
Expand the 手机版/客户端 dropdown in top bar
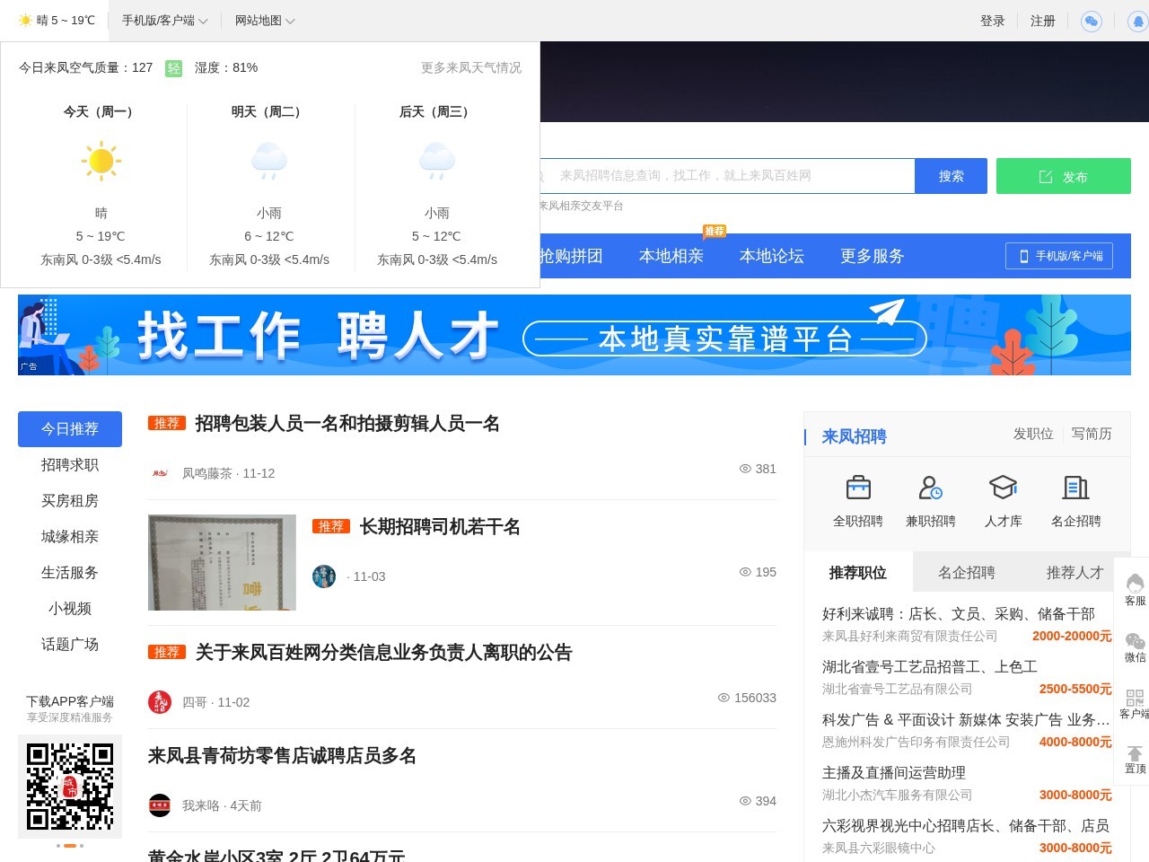click(164, 20)
